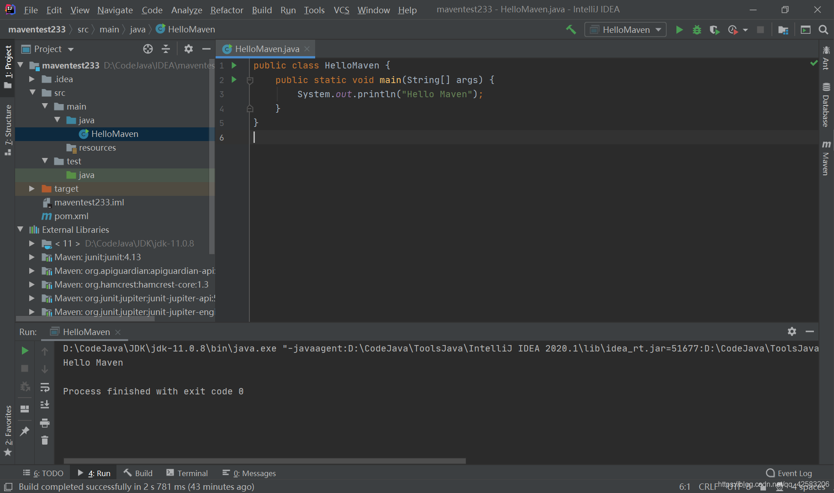Open the Refactor menu
Image resolution: width=834 pixels, height=493 pixels.
click(x=227, y=10)
